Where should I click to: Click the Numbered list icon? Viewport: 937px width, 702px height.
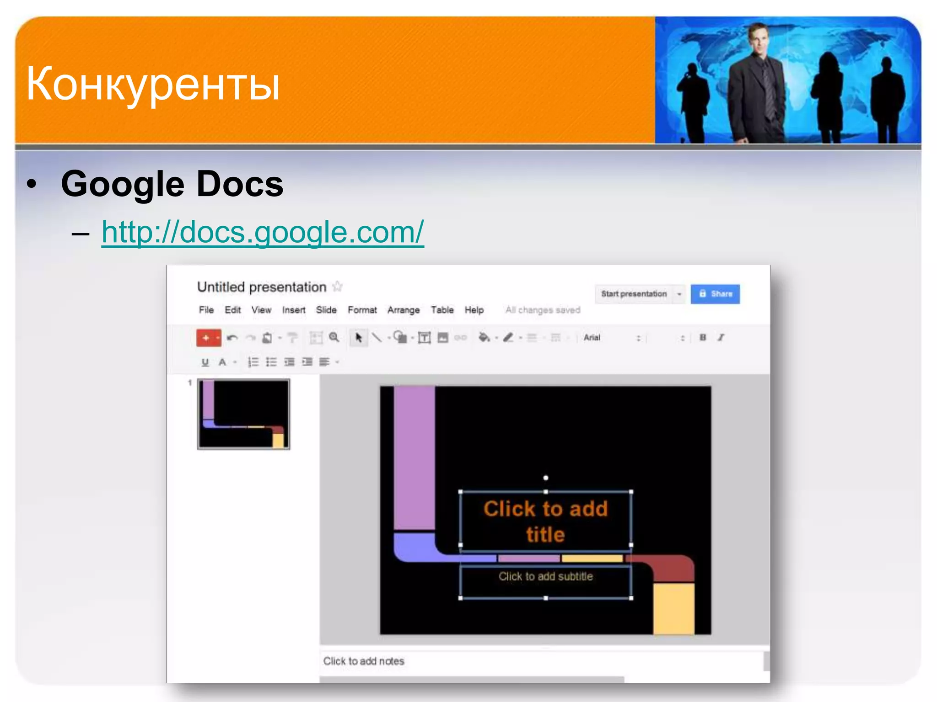tap(253, 362)
